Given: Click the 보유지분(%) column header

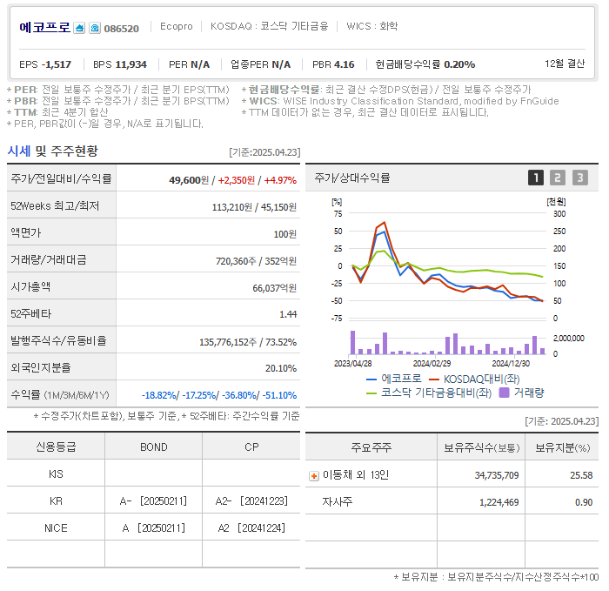Looking at the screenshot, I should coord(562,447).
